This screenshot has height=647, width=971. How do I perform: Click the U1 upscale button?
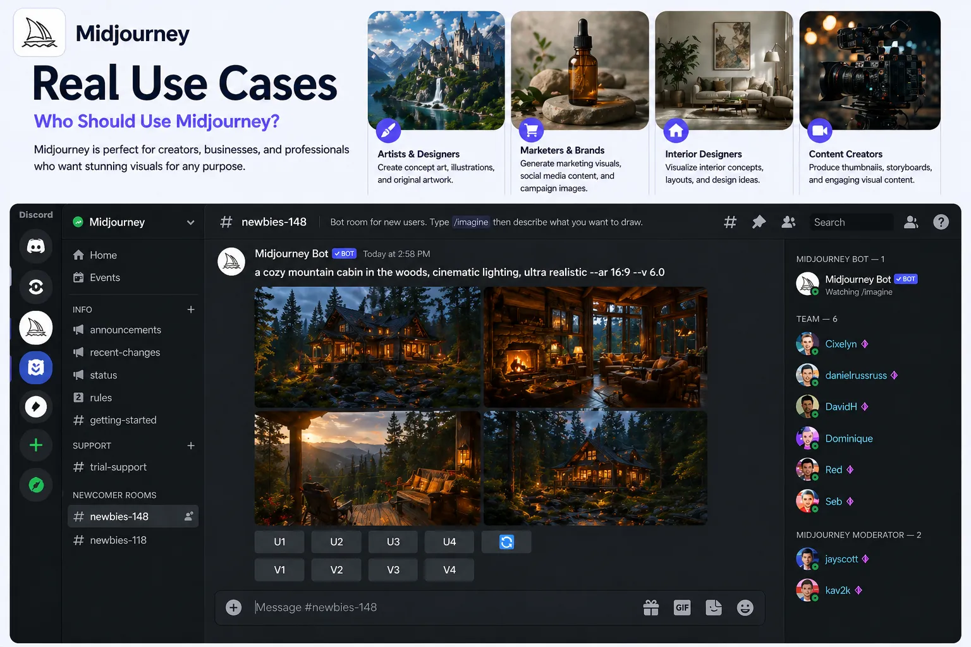pyautogui.click(x=279, y=541)
